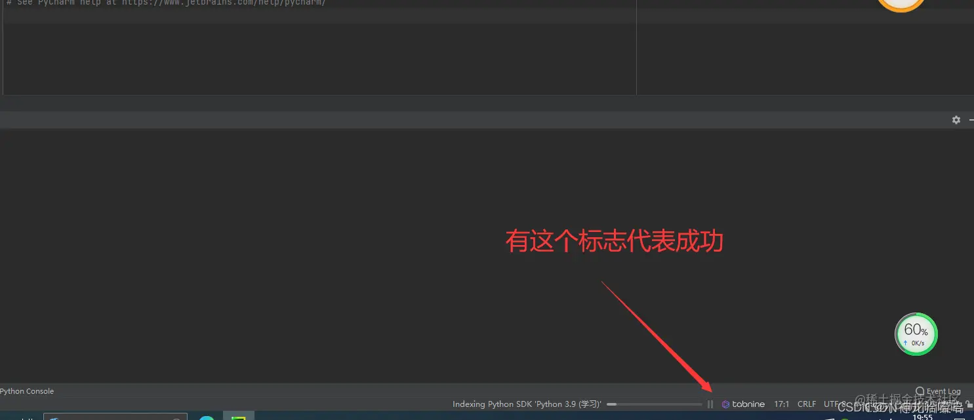Click the Tabnine icon in the status bar
This screenshot has width=974, height=420.
[x=725, y=404]
